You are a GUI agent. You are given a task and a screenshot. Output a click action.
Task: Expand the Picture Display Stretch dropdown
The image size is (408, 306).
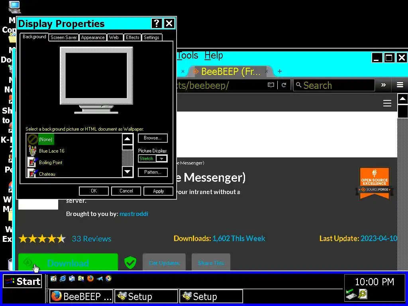162,159
